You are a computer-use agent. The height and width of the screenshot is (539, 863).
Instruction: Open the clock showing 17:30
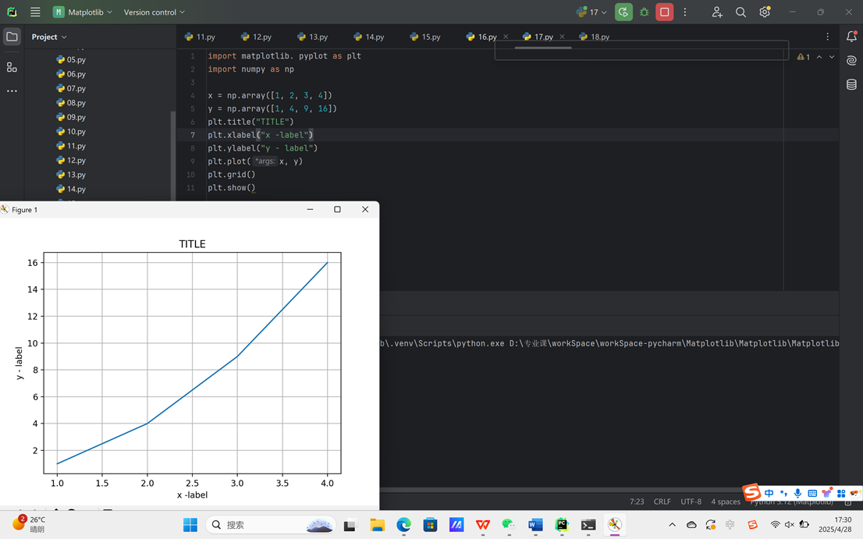[835, 525]
